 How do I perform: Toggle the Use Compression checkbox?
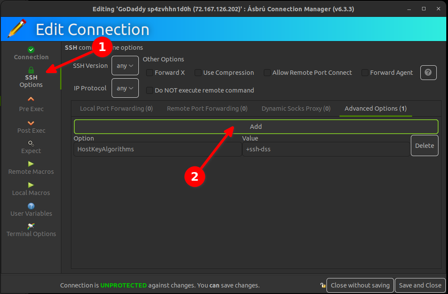[x=198, y=73]
